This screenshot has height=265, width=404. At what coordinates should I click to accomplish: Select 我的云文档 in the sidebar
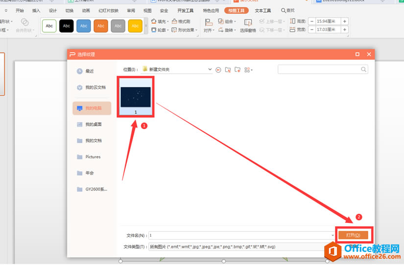pos(92,88)
